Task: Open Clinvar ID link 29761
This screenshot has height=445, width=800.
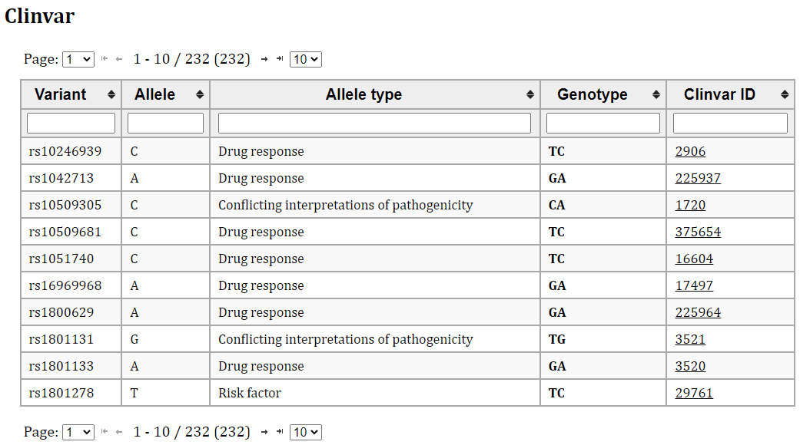Action: pos(694,394)
